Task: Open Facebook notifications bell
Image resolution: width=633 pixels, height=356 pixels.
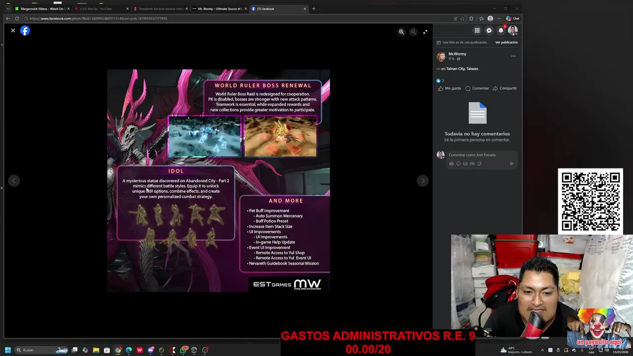Action: point(501,31)
